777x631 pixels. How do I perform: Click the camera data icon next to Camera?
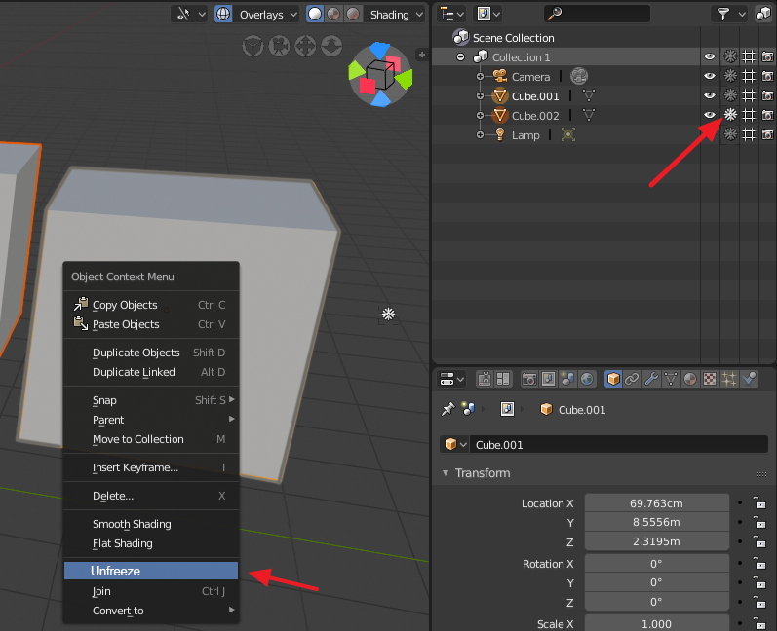(579, 76)
